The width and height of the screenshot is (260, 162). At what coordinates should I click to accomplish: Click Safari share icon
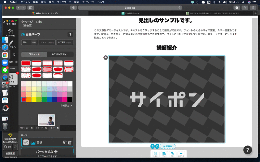pyautogui.click(x=245, y=7)
